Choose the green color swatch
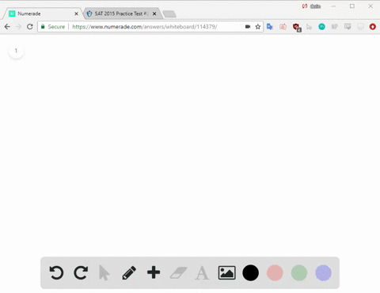 [299, 272]
